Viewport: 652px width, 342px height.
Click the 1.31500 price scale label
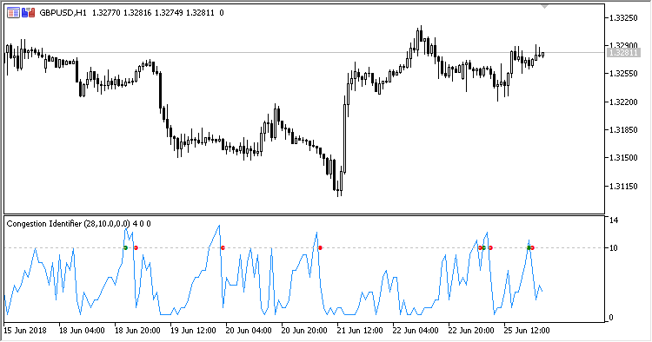point(623,158)
